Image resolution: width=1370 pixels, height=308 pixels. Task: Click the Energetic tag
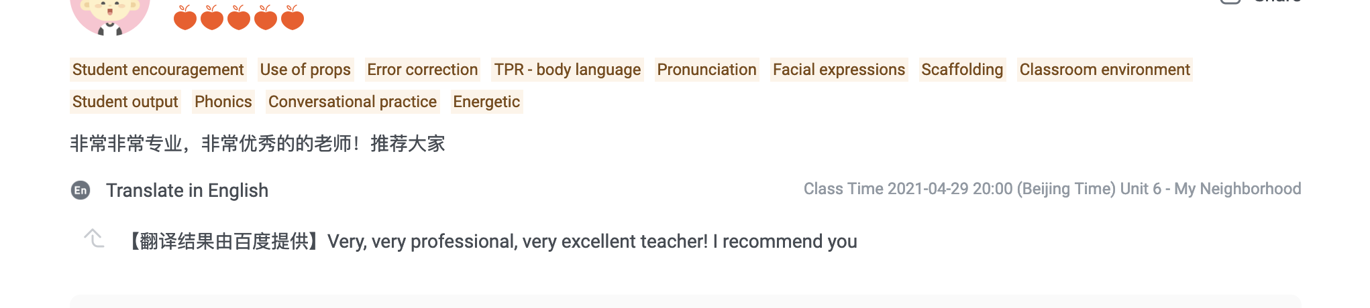[x=486, y=102]
